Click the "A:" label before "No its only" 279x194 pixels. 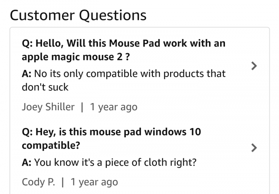(x=27, y=73)
